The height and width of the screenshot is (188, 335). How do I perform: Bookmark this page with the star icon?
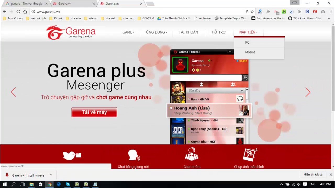tap(252, 11)
